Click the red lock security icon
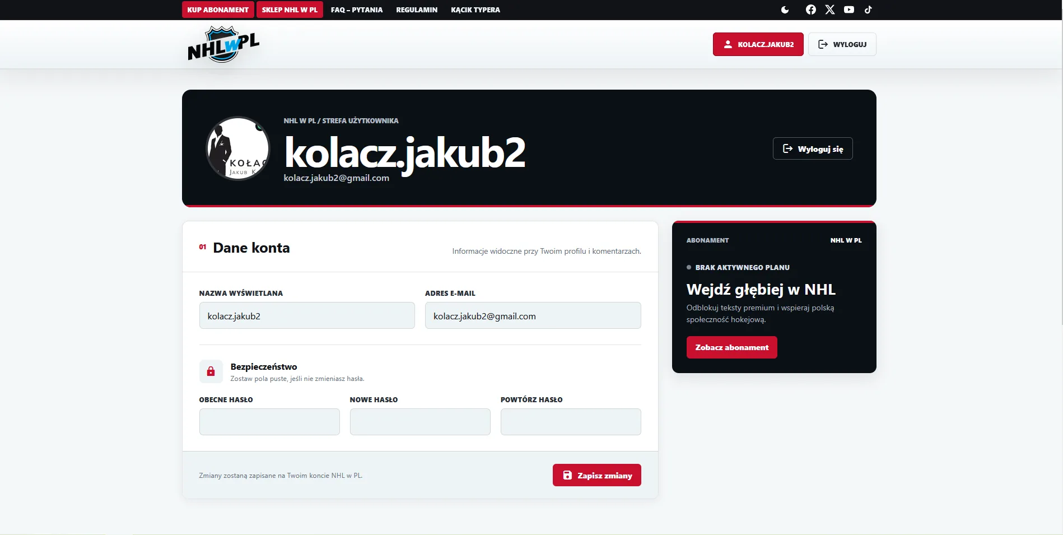1063x535 pixels. pos(211,371)
